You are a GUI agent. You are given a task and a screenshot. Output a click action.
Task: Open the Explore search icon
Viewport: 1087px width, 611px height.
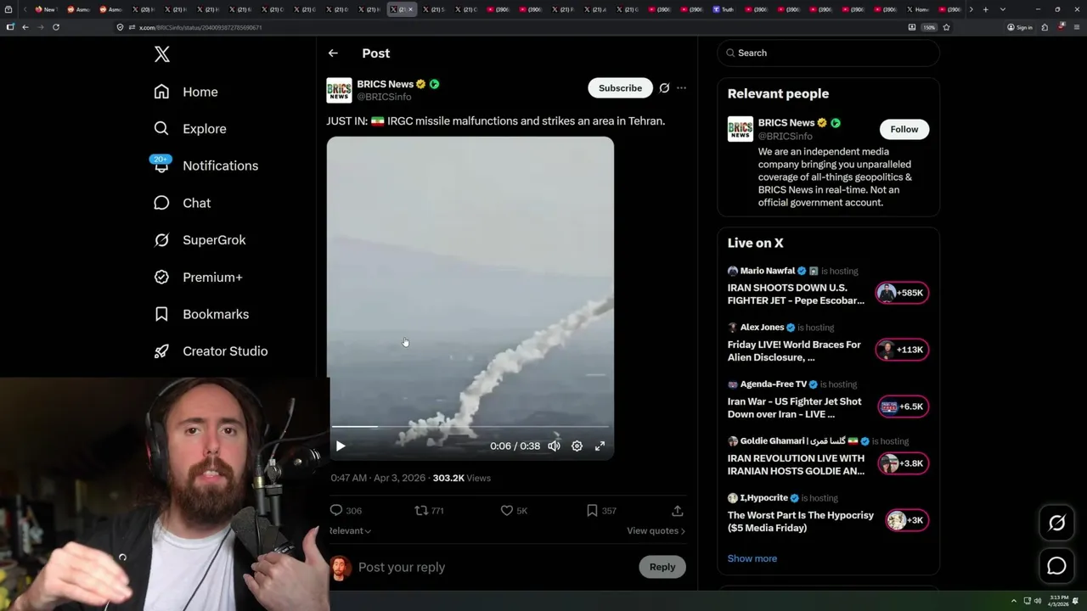tap(161, 128)
